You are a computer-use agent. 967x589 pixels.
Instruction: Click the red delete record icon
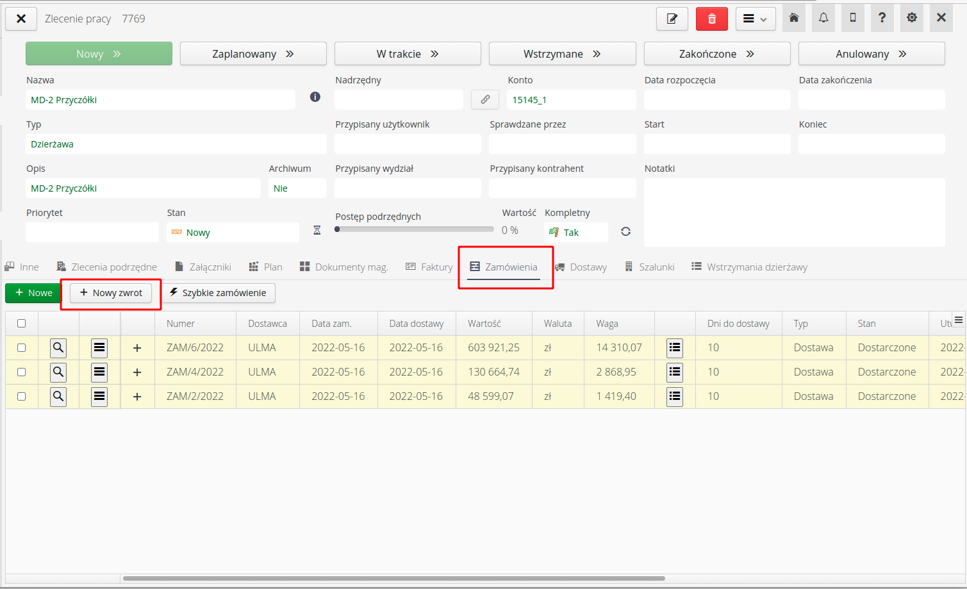click(711, 19)
